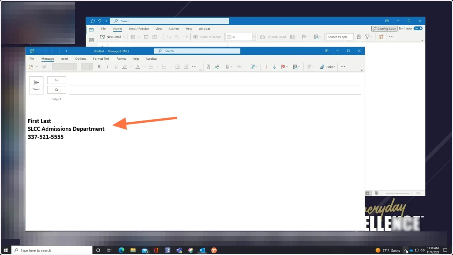Save the message with the floppy disk icon

(32, 51)
